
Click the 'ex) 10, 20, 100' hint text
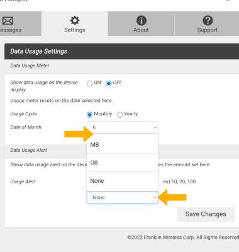[x=179, y=181]
